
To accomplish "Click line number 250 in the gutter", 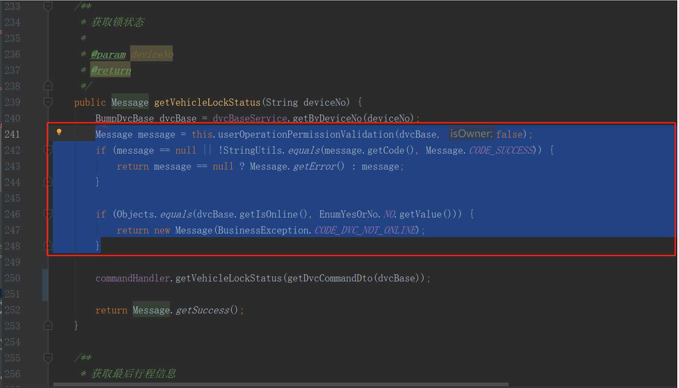I will click(12, 278).
